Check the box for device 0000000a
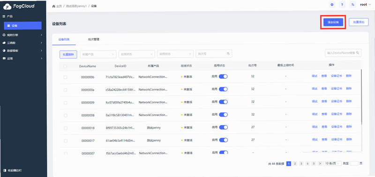The image size is (375, 177). pyautogui.click(x=65, y=90)
